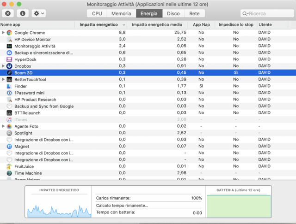Select the Monitoraggio Attività row icon
The height and width of the screenshot is (224, 296).
tap(9, 46)
